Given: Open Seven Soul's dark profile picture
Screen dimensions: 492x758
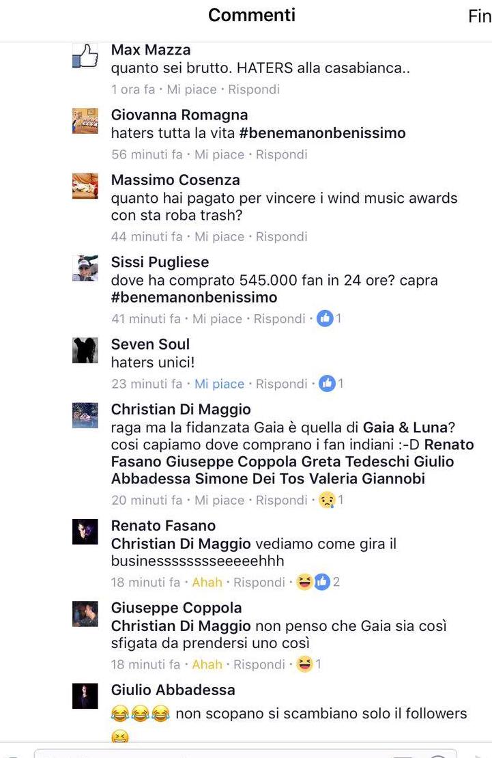Looking at the screenshot, I should tap(85, 350).
